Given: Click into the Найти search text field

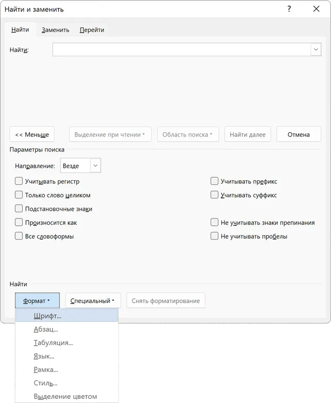Looking at the screenshot, I should coord(182,50).
